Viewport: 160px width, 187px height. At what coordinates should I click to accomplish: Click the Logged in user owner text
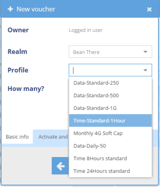click(x=86, y=30)
